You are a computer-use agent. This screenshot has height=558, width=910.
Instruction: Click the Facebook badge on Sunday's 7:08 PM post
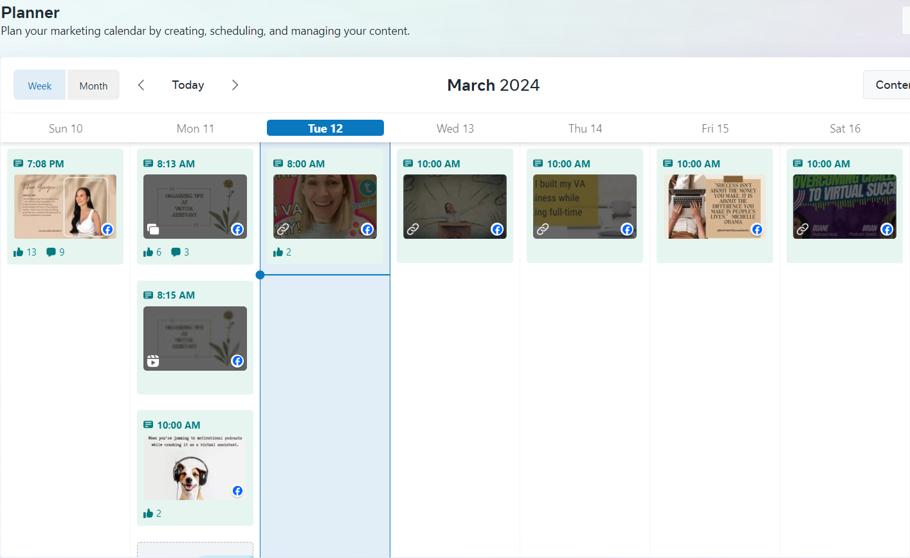coord(107,230)
